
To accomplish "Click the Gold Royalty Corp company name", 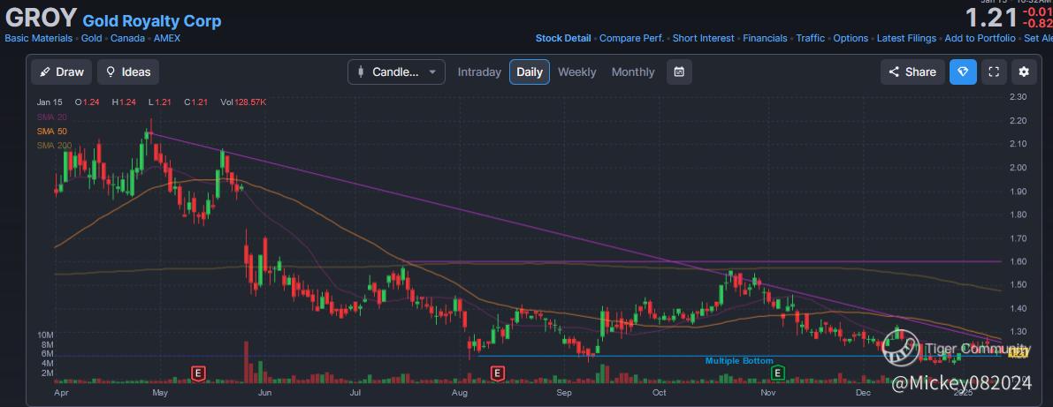I will coord(152,21).
